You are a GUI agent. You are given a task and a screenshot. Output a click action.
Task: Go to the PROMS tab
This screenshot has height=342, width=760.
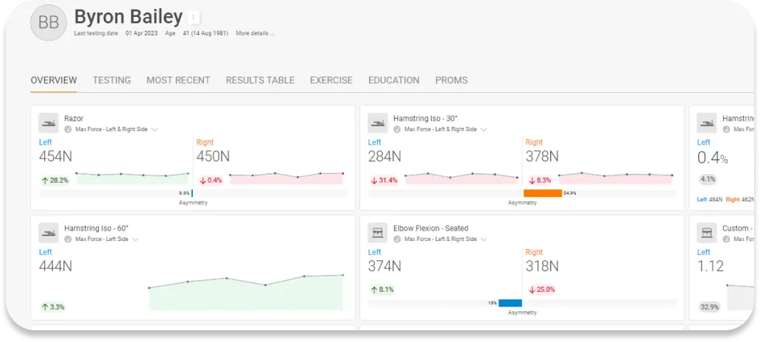point(451,80)
